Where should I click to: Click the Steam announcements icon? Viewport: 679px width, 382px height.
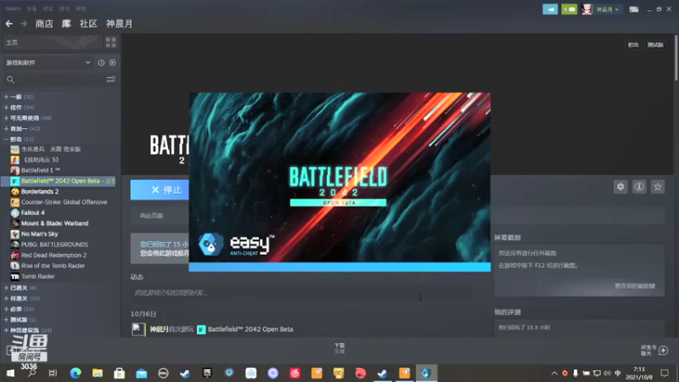550,9
